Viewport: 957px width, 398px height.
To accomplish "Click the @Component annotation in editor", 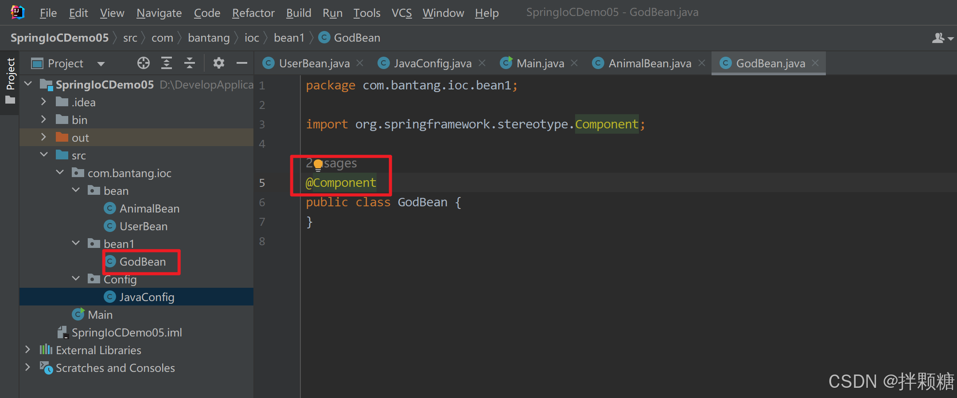I will point(341,183).
